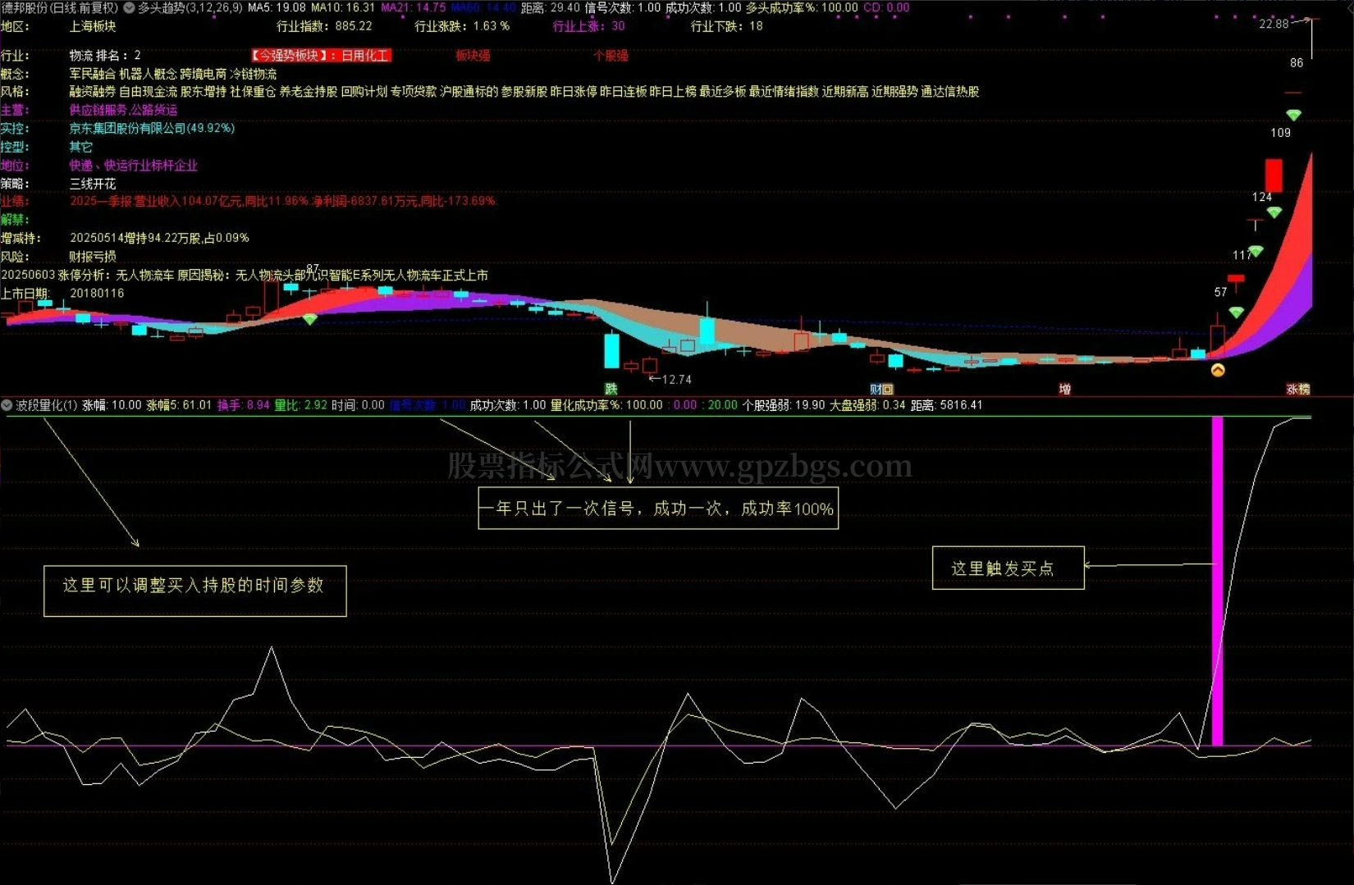This screenshot has width=1354, height=885.
Task: Click 大盘强弱: 0.34 readout
Action: pos(867,405)
